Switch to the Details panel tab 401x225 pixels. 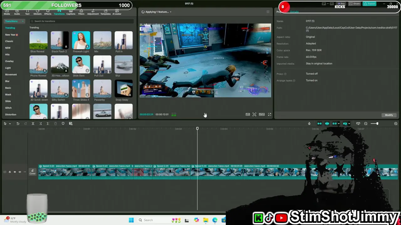pos(294,12)
